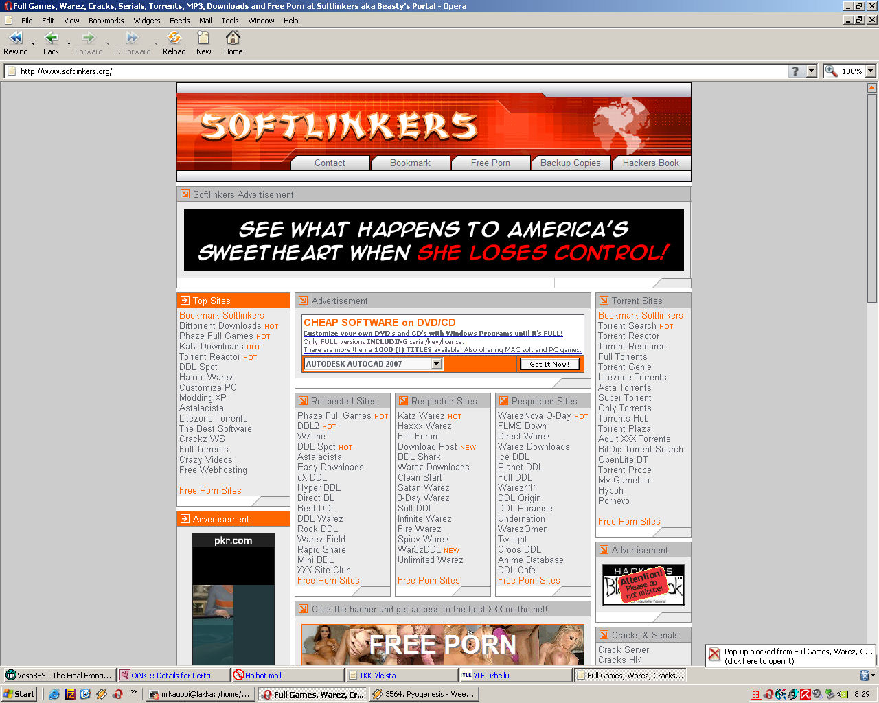The width and height of the screenshot is (879, 703).
Task: Click the BitDig Torrent Search link
Action: coord(641,450)
